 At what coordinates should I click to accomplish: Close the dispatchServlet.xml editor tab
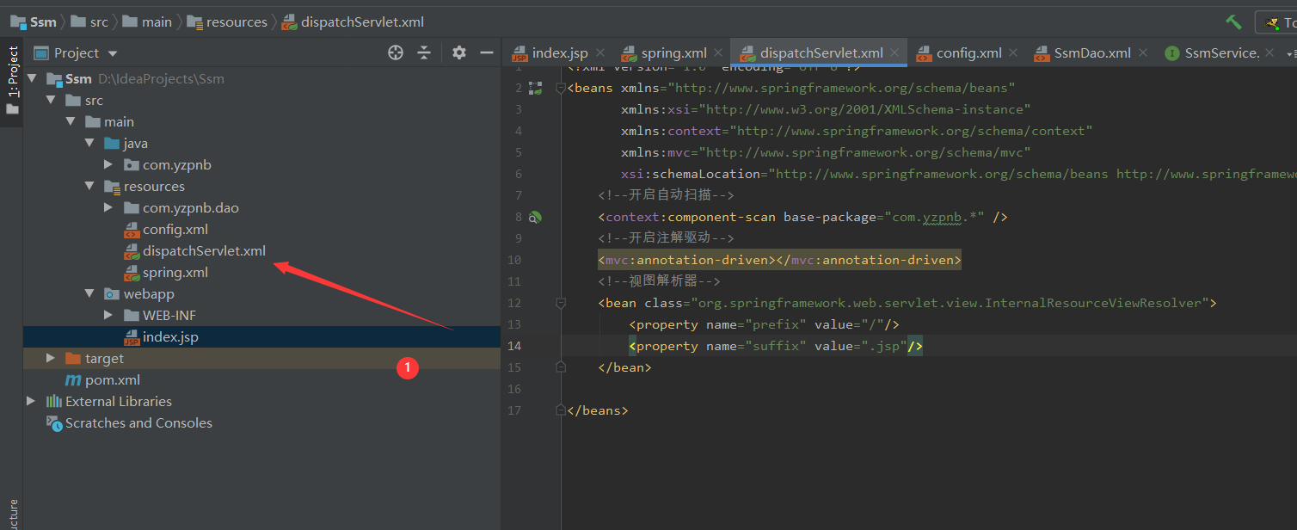895,52
